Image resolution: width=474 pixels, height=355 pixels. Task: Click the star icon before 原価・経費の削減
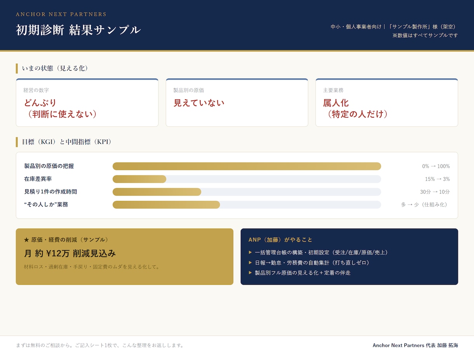[x=26, y=240]
